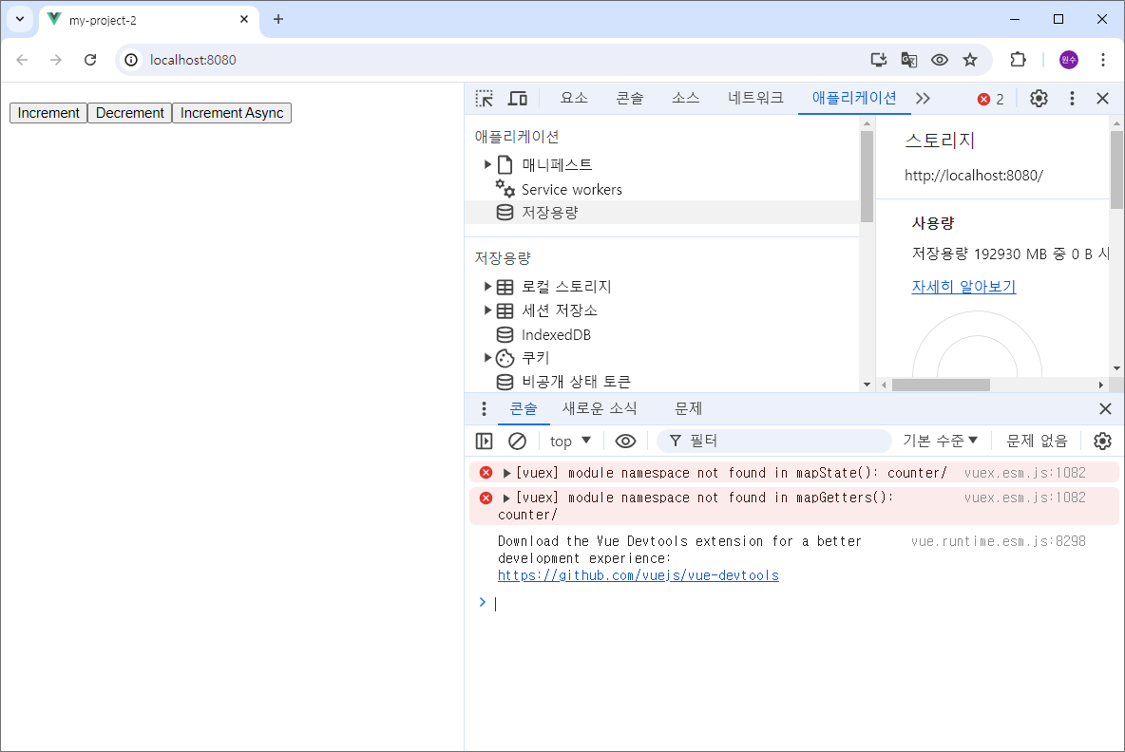Bookmark this page with the star

tap(970, 60)
